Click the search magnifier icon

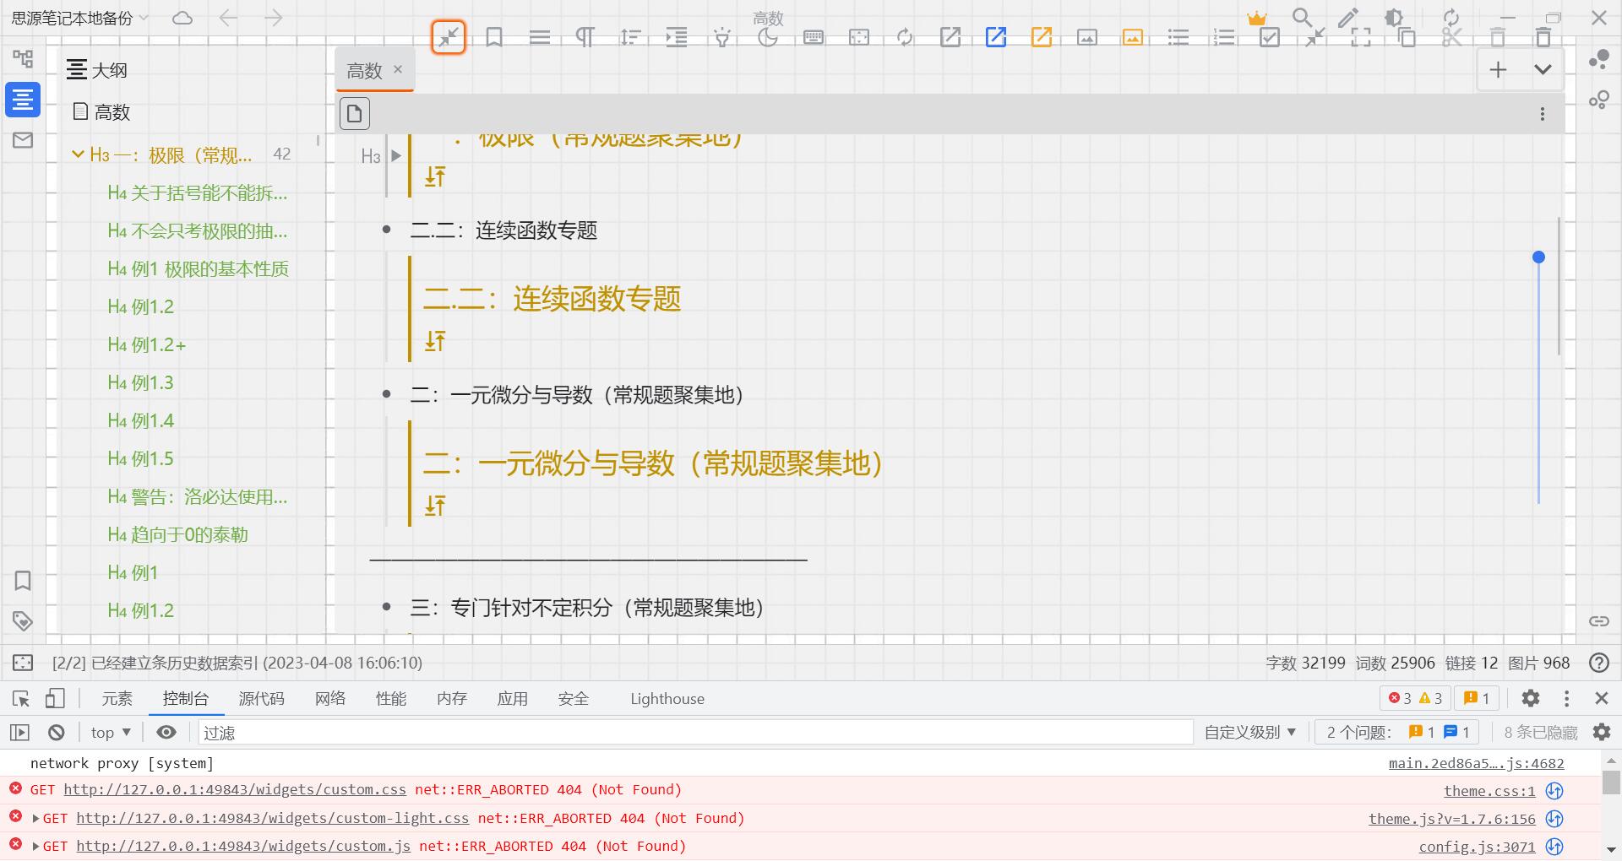[1302, 18]
